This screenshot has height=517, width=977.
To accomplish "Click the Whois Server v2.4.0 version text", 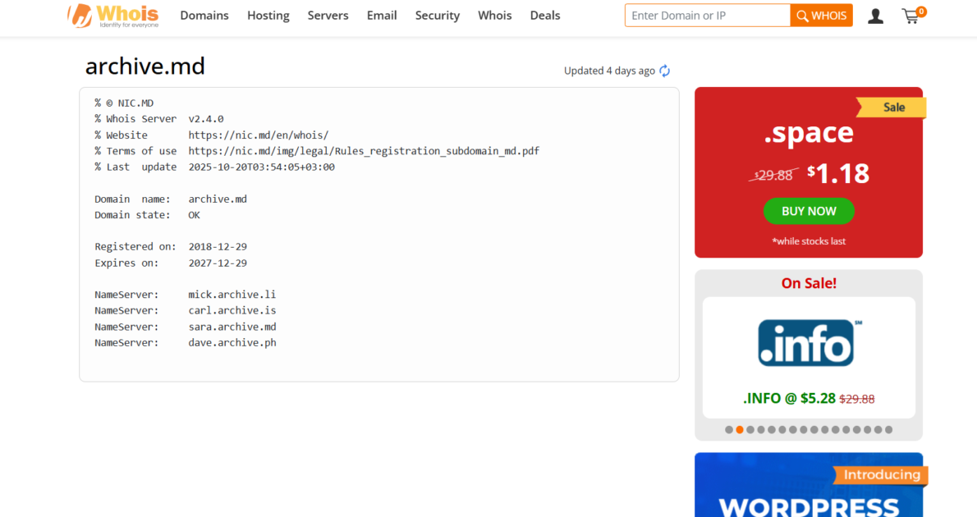I will [205, 119].
